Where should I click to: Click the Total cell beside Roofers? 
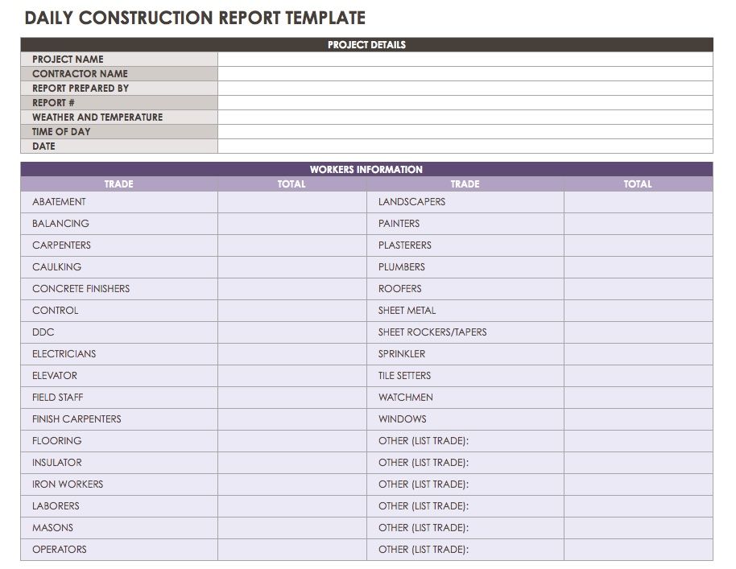(639, 288)
